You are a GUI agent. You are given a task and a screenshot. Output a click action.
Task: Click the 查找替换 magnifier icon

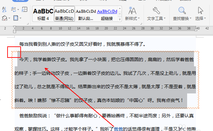click(182, 10)
